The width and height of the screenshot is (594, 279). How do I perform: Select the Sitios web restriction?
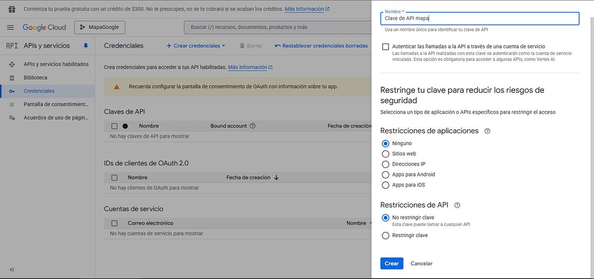click(386, 154)
